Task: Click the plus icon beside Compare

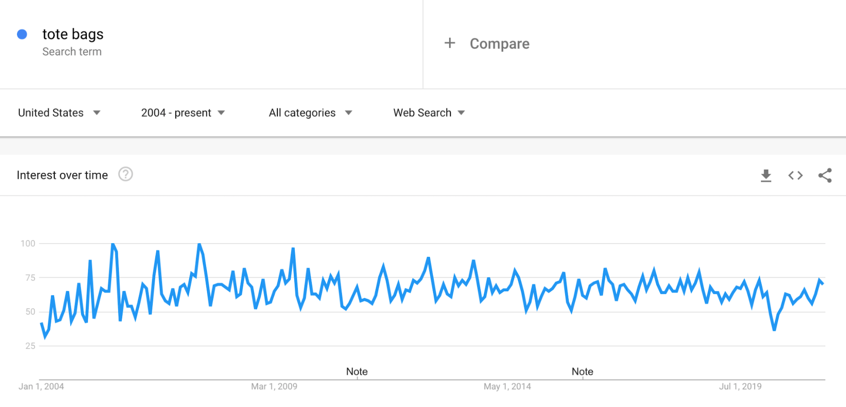Action: 449,43
